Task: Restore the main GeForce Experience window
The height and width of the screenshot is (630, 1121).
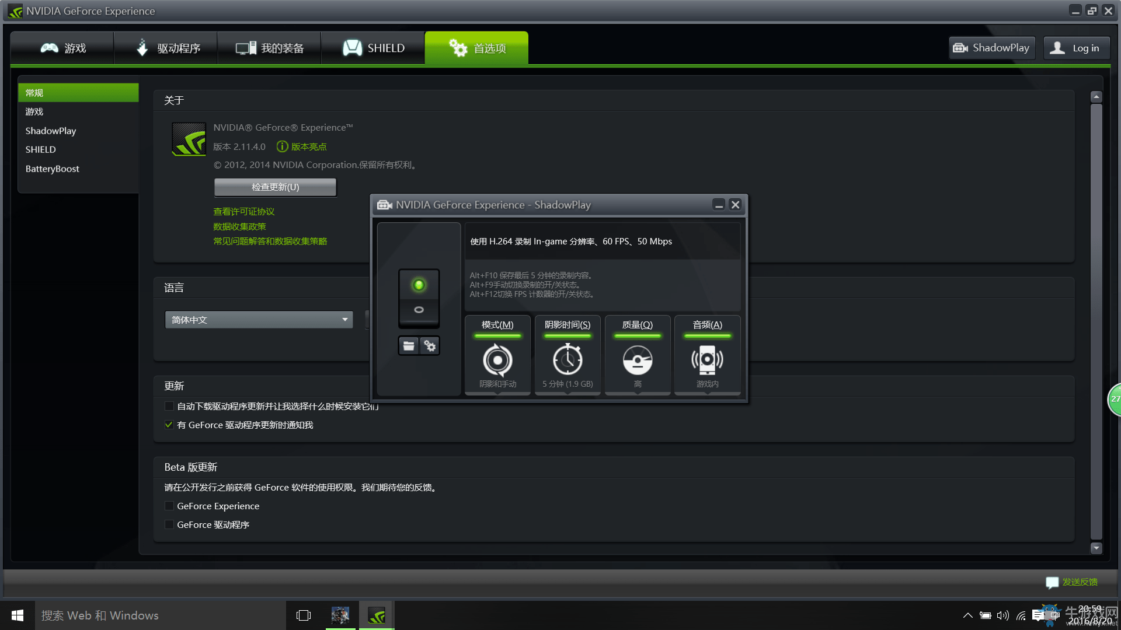Action: [1092, 11]
